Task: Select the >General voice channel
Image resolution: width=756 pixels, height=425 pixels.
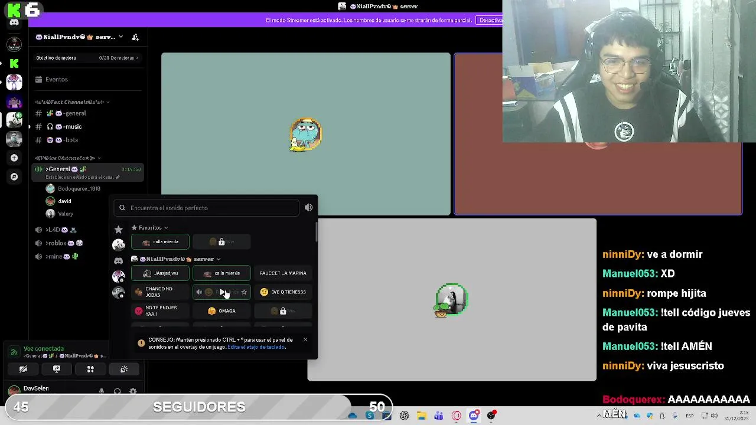Action: click(86, 172)
